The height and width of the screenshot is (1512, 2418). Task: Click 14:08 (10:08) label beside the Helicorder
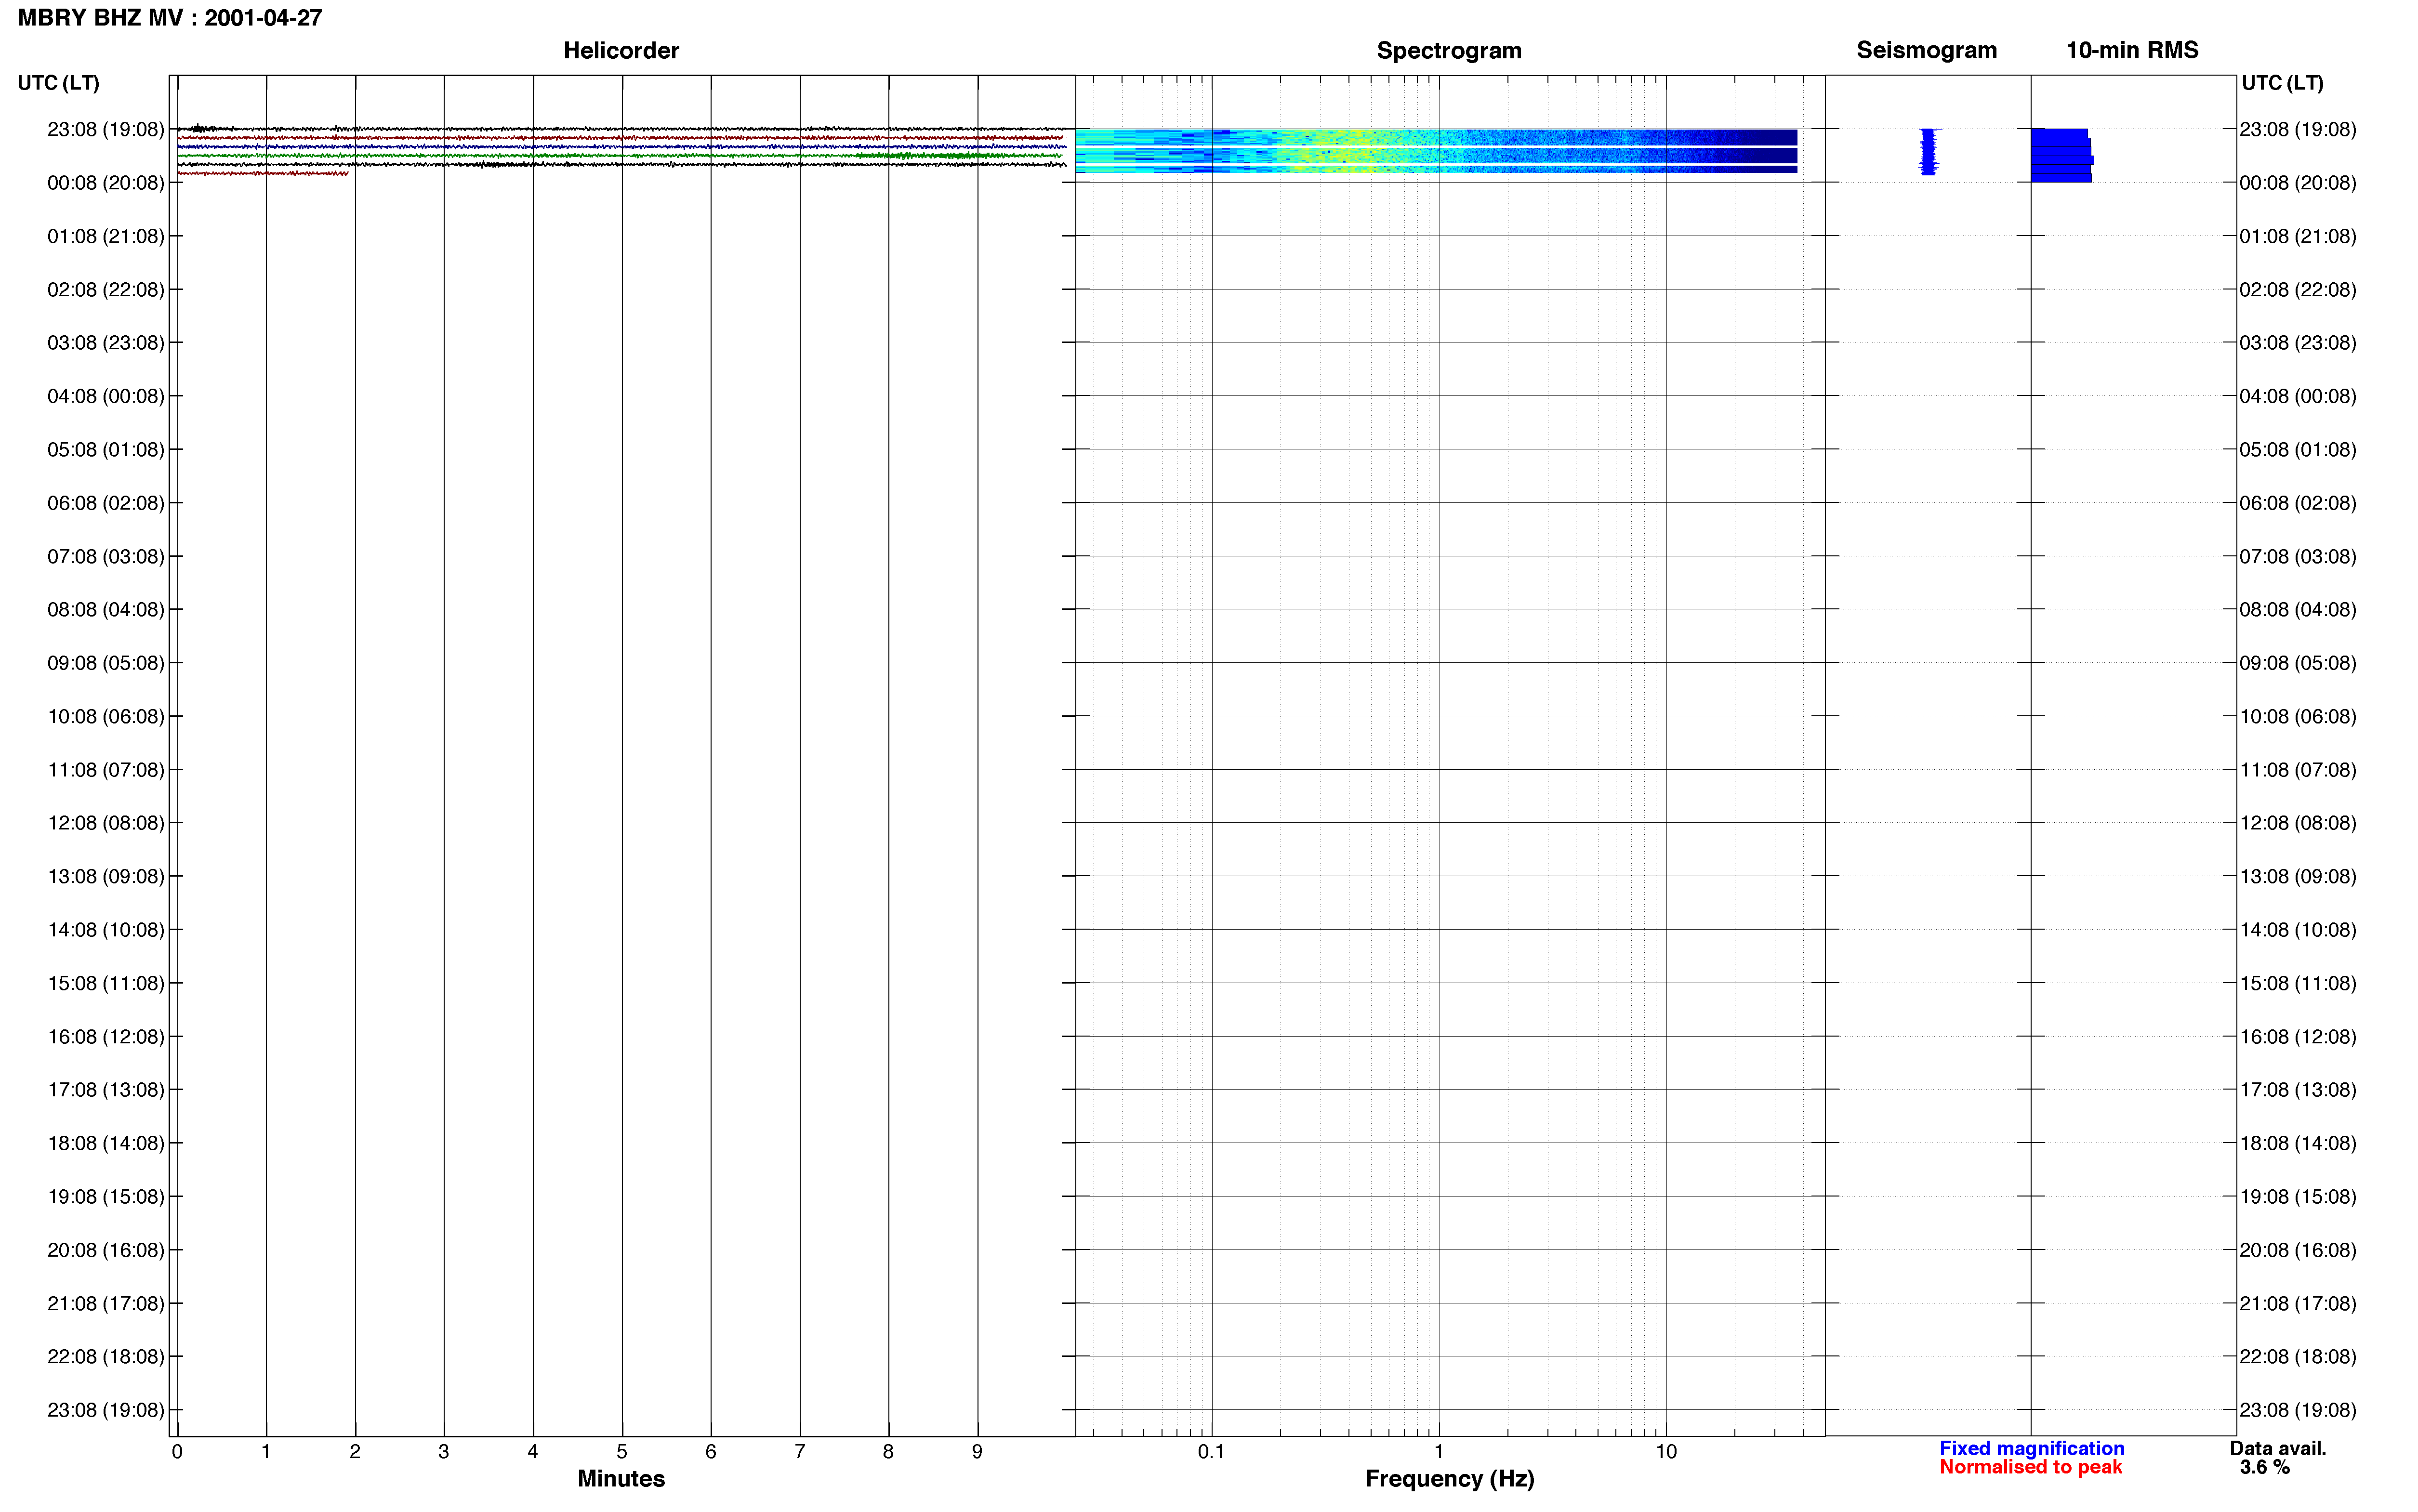pos(106,930)
